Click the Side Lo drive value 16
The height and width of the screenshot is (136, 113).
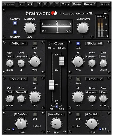click(92, 106)
